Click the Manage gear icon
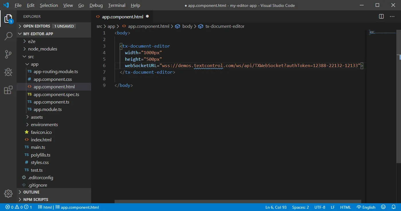The height and width of the screenshot is (211, 401). click(8, 194)
